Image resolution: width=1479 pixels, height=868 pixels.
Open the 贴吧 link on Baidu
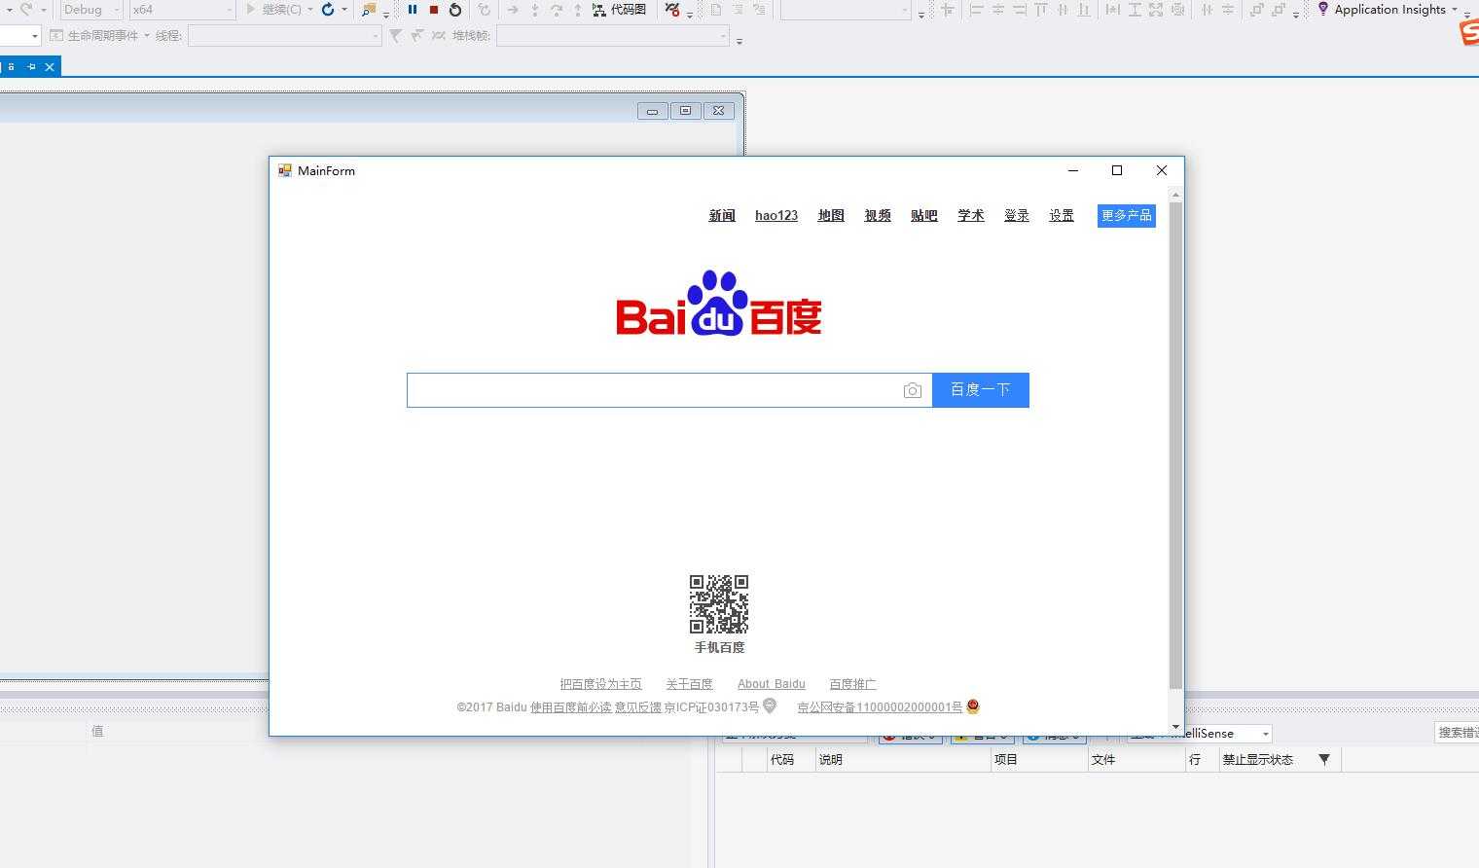924,216
